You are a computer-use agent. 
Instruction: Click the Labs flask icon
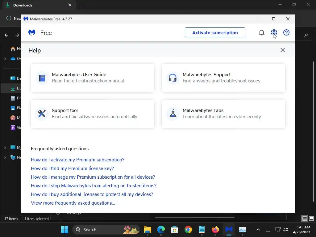pos(173,114)
